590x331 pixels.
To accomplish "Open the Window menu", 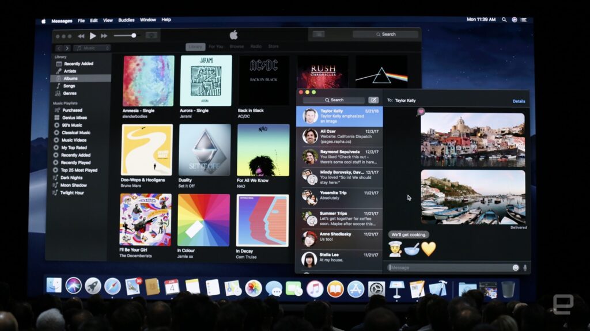I will point(148,20).
